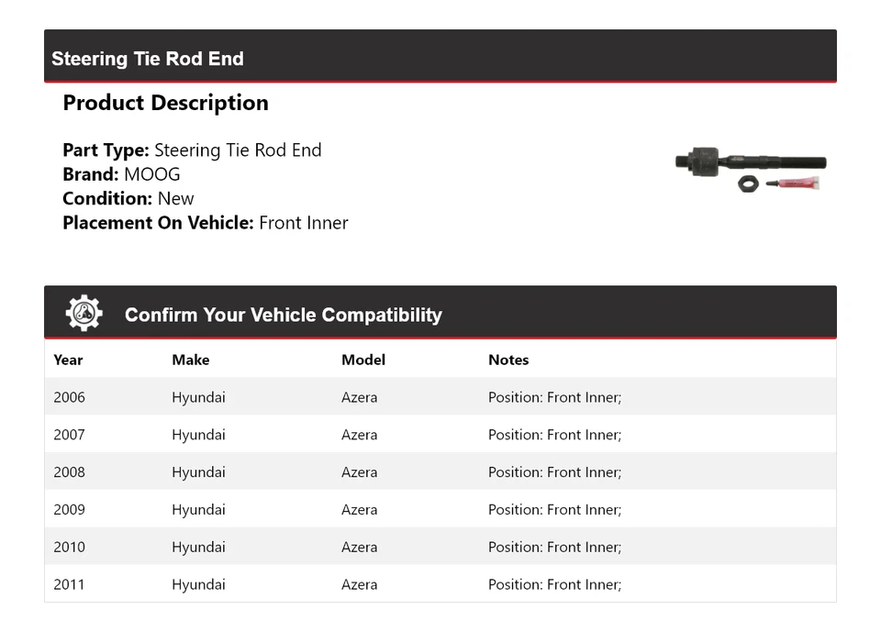Click the Part Type label
The image size is (881, 632).
click(106, 150)
